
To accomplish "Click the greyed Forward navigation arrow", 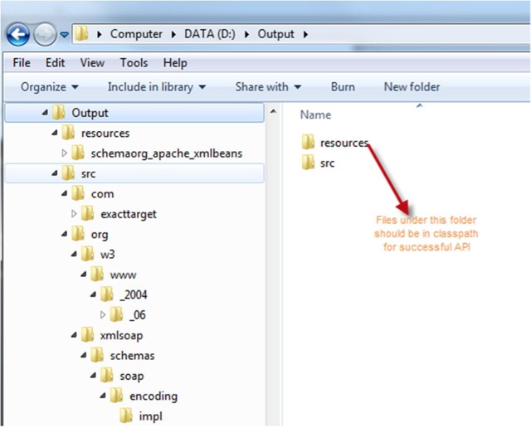I will pos(45,34).
